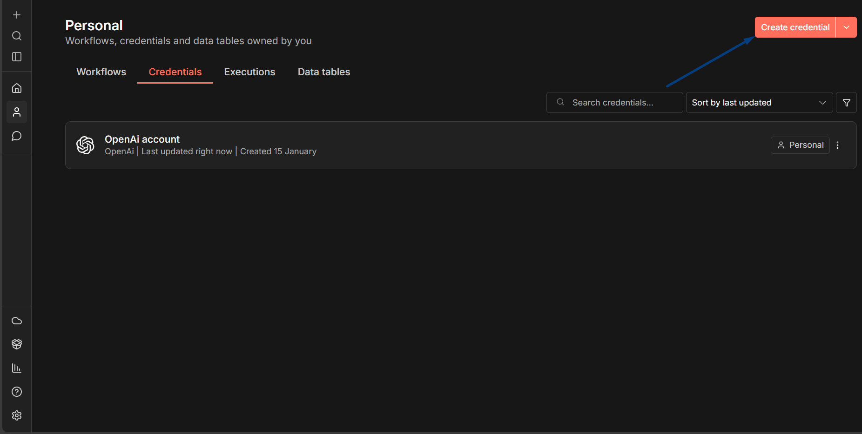Open the help question mark icon

tap(17, 392)
